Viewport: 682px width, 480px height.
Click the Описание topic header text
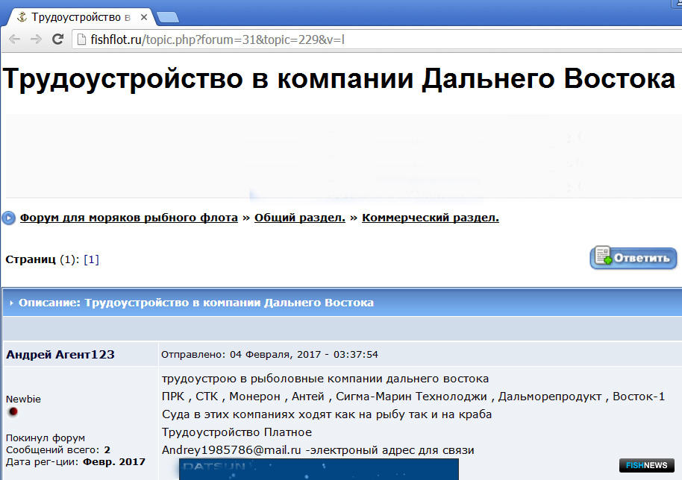click(x=196, y=303)
